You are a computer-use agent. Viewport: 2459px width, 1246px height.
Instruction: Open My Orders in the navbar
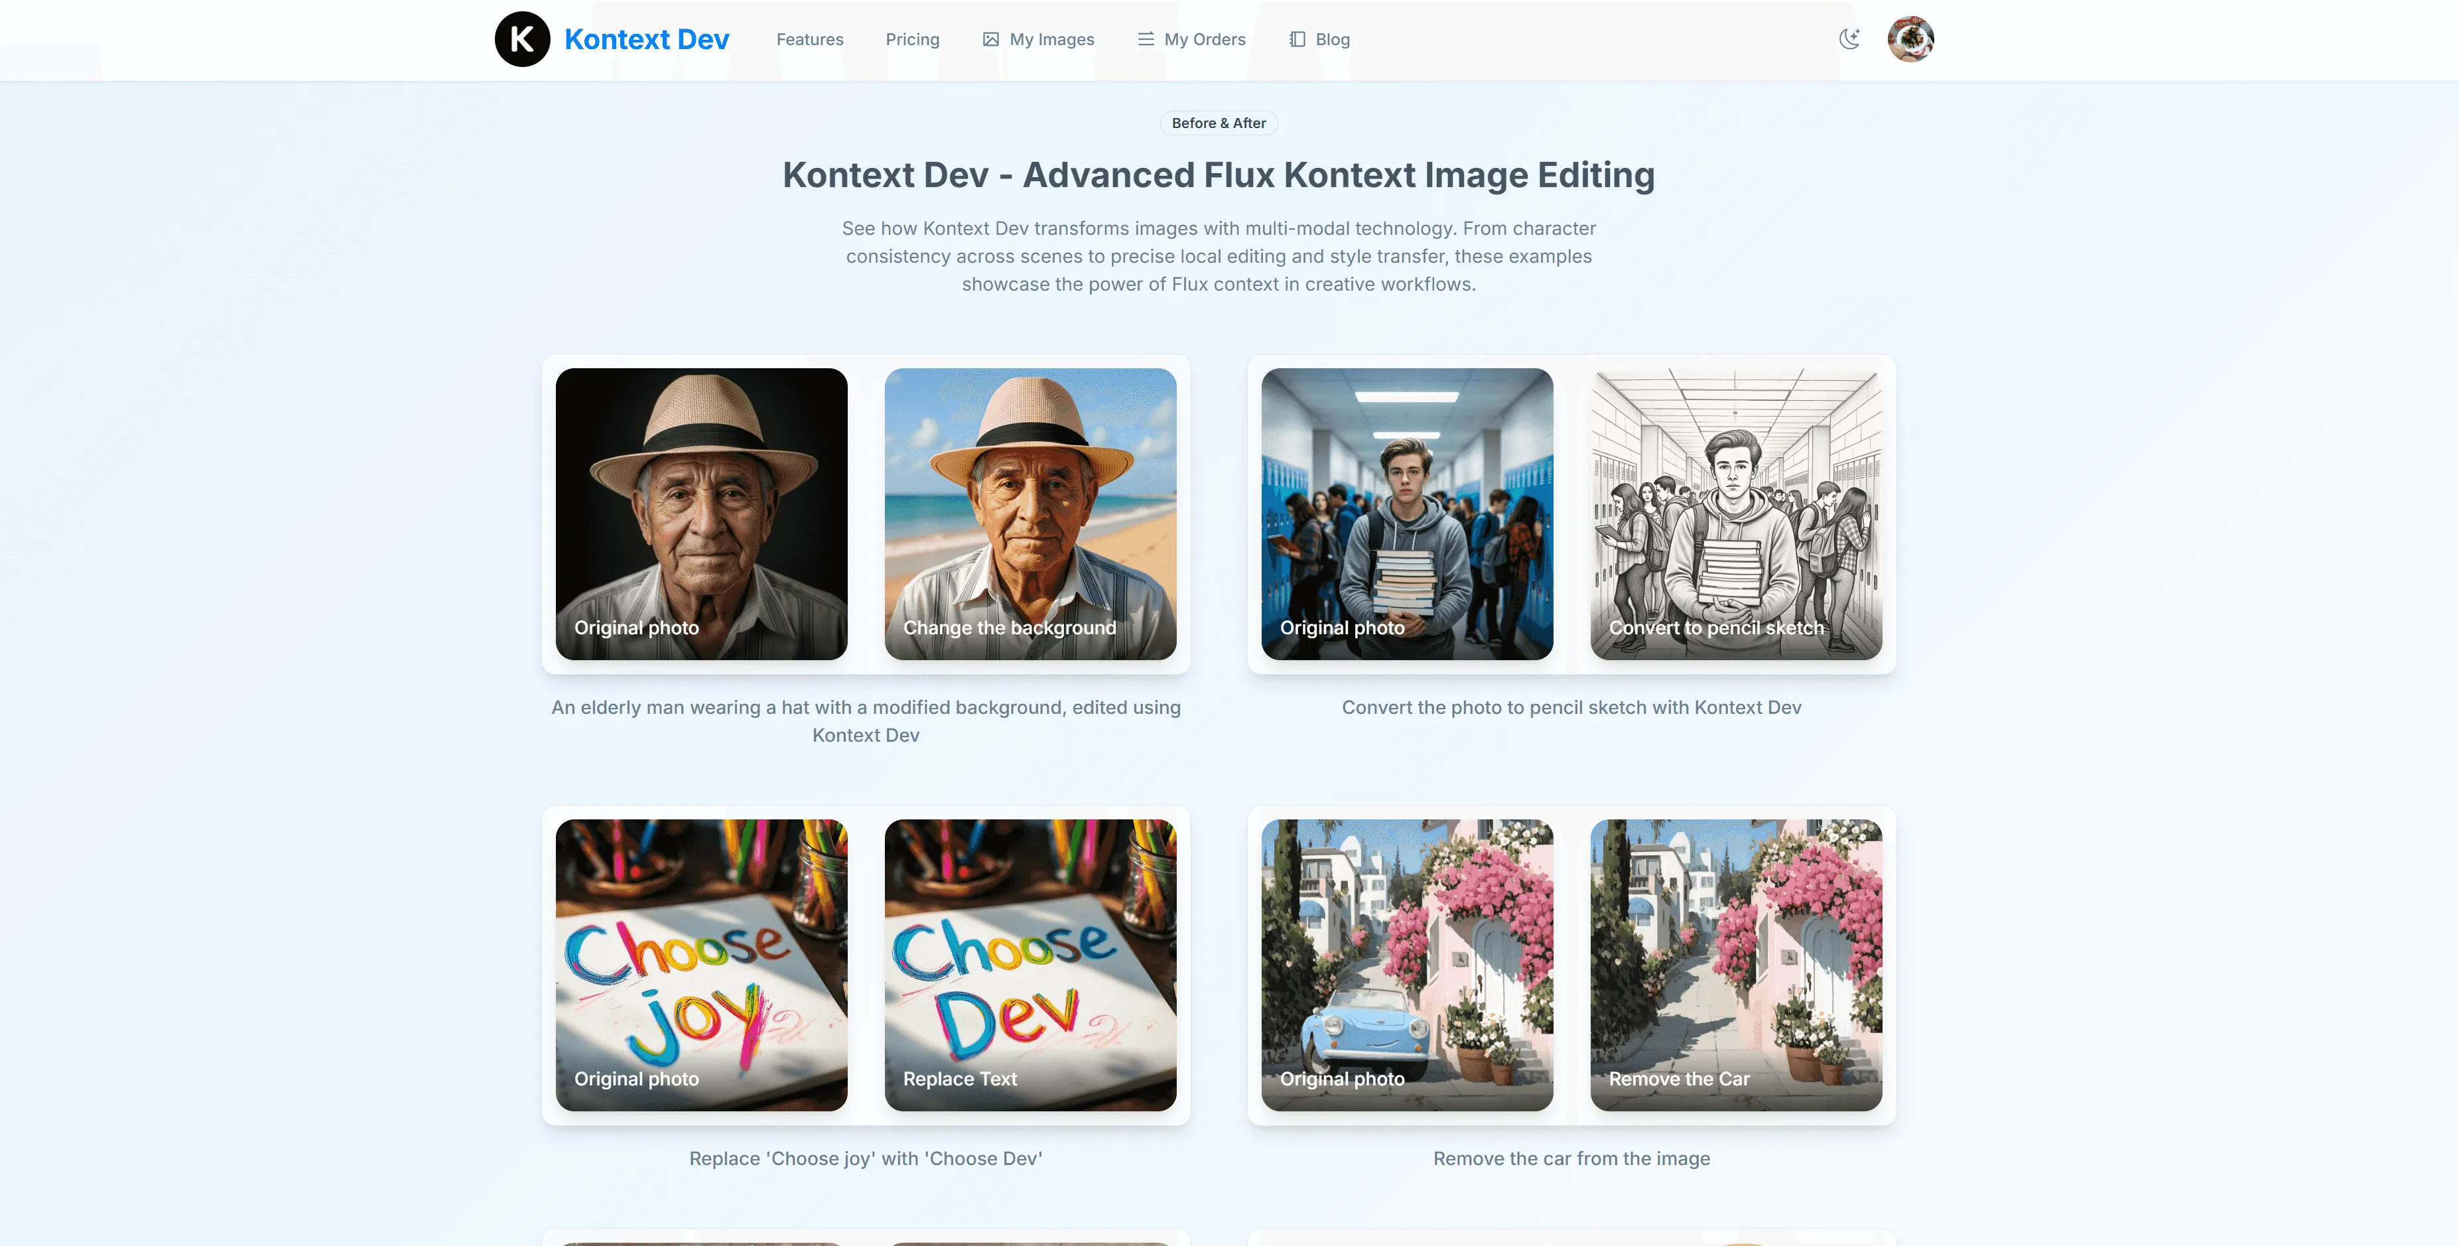pyautogui.click(x=1205, y=39)
